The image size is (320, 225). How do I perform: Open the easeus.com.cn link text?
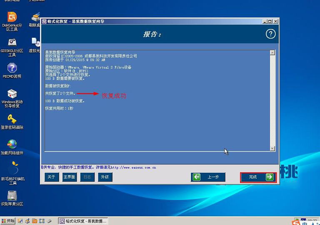coord(133,167)
